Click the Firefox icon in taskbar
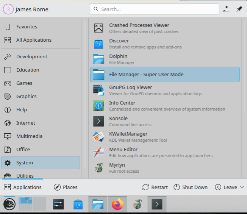Image resolution: width=247 pixels, height=214 pixels. coord(118,205)
